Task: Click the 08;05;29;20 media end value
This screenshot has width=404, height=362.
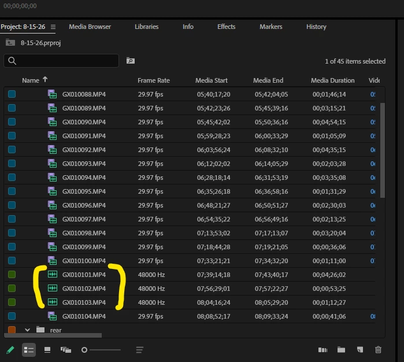Action: click(x=271, y=302)
